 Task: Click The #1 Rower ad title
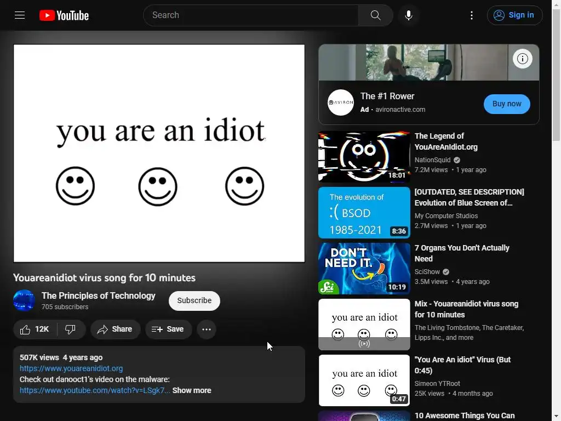tap(387, 96)
